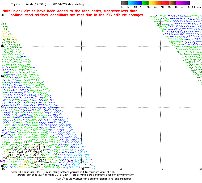The width and height of the screenshot is (202, 183).
Task: Click the gray 0-5 knots legend segment
Action: tap(124, 3)
